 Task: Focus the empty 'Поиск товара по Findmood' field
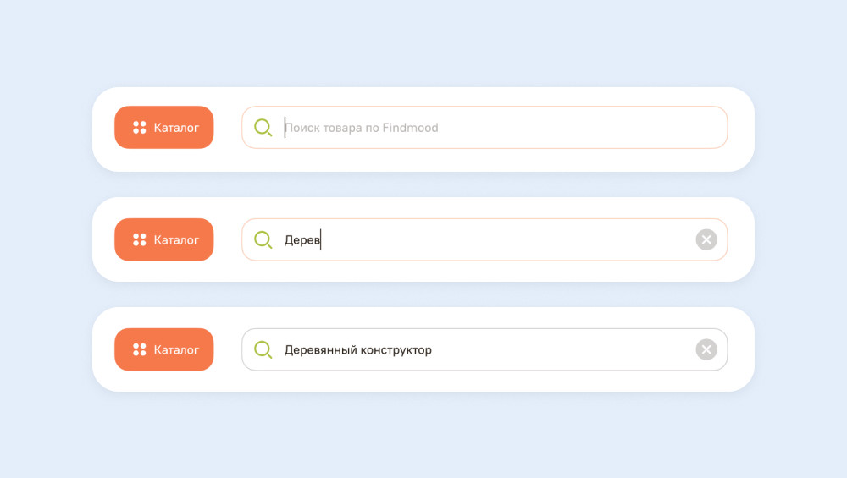pos(484,127)
